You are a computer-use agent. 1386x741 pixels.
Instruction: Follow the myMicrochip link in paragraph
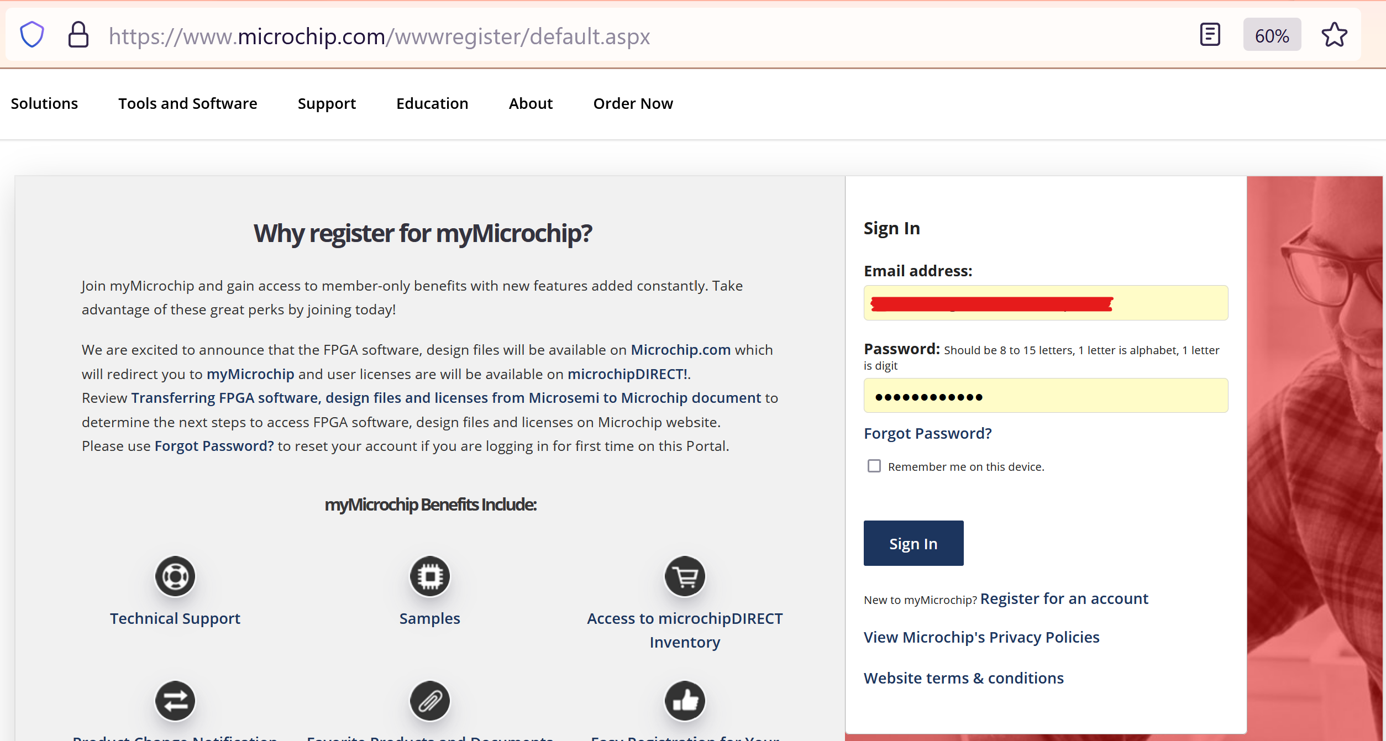pos(250,374)
